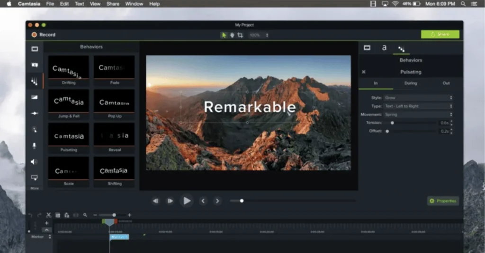The height and width of the screenshot is (253, 485).
Task: Jump to next clip with right chevron
Action: click(217, 201)
